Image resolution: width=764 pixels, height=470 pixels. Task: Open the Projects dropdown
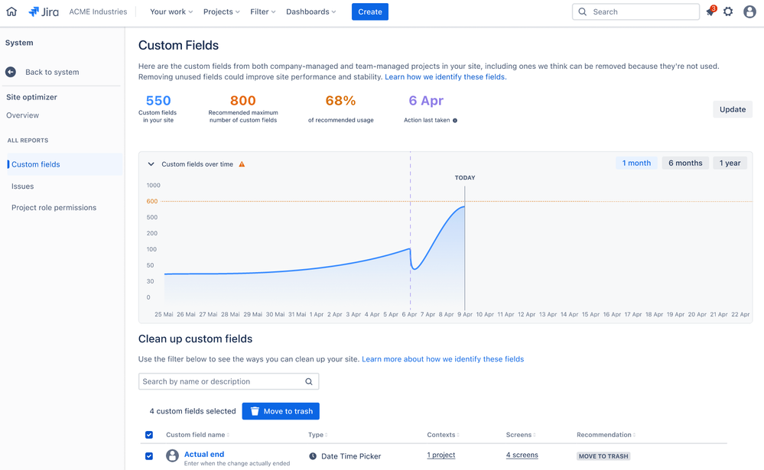pos(221,11)
